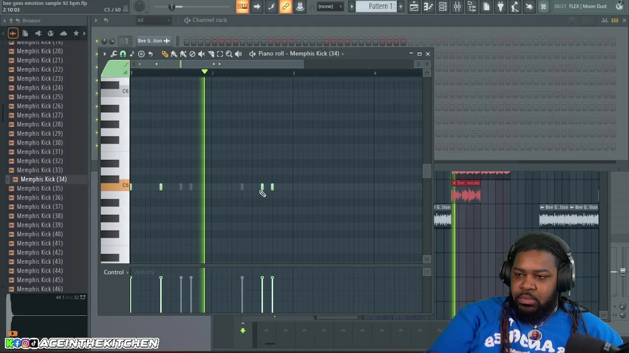Screen dimensions: 629x353
Task: Open the View channel rack toolbar button
Action: pyautogui.click(x=443, y=6)
